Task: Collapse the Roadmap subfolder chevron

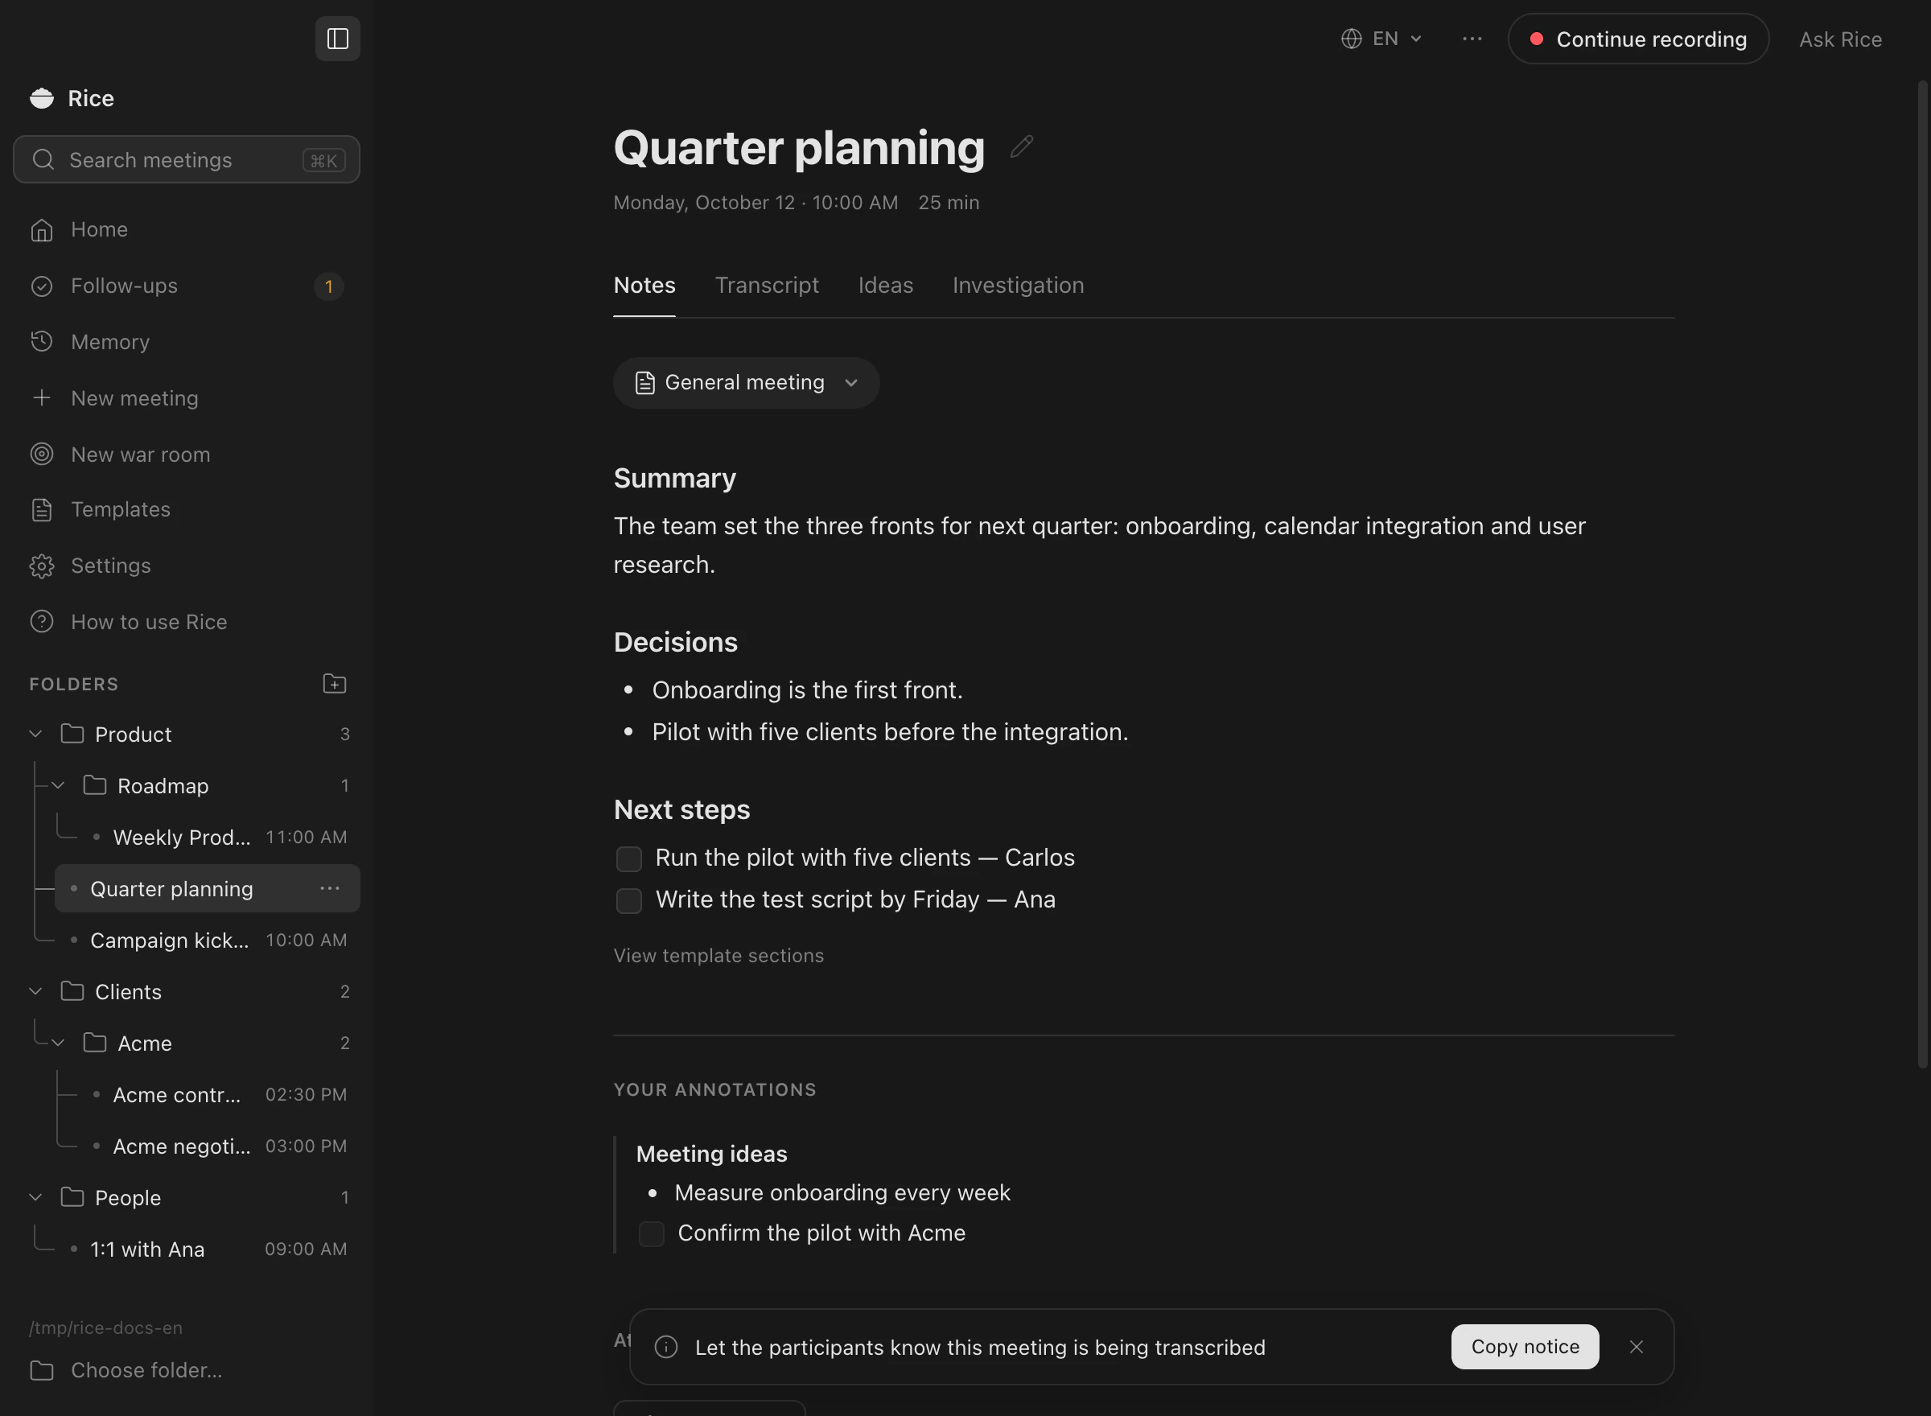Action: pos(58,785)
